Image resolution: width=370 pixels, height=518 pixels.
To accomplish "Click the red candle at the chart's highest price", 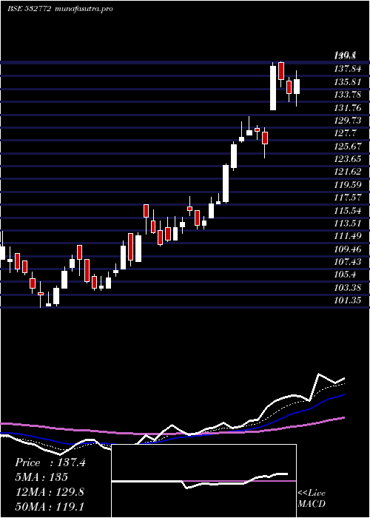I will point(281,71).
